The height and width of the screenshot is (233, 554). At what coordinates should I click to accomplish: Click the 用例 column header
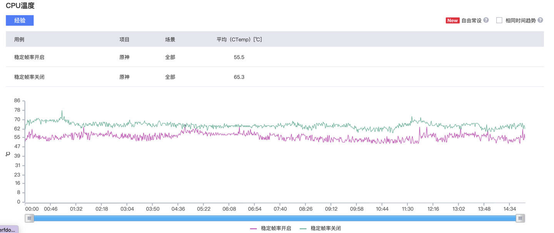tap(19, 39)
